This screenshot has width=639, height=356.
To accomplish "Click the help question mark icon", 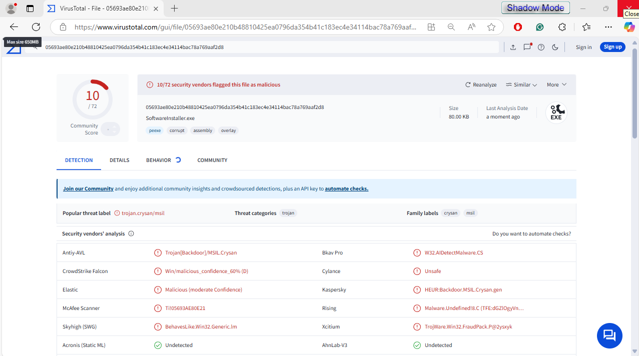I will click(x=541, y=47).
